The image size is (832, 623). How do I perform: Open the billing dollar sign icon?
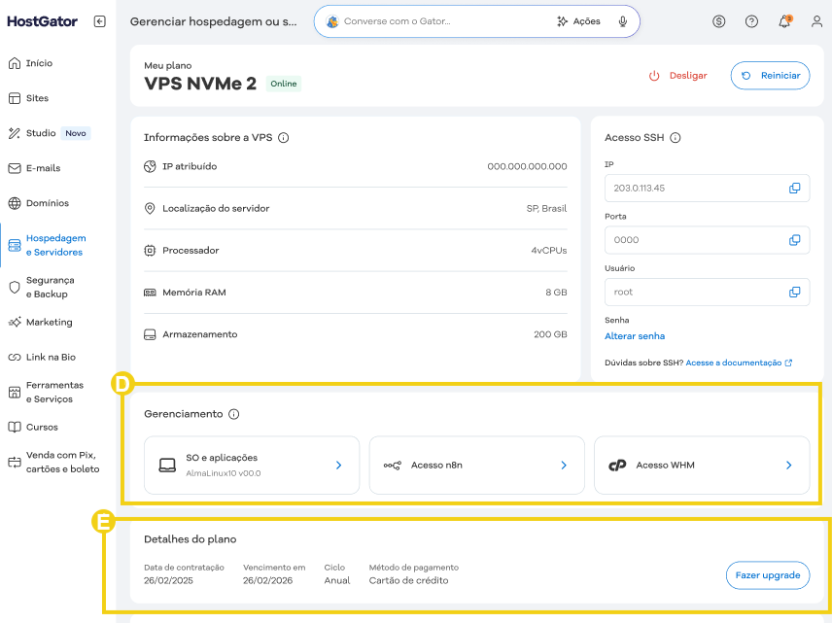pyautogui.click(x=719, y=21)
